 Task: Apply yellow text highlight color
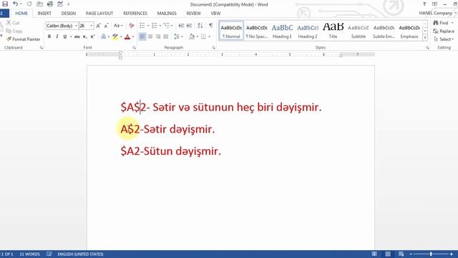point(115,37)
